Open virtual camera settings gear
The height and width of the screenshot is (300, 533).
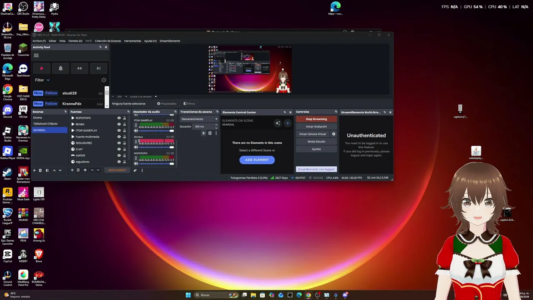tap(334, 134)
